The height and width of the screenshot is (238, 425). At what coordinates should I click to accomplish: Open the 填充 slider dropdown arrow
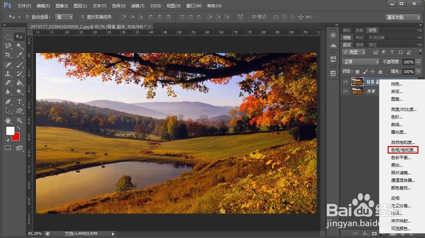click(419, 72)
